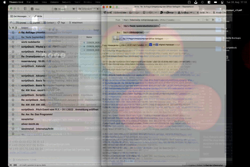Screen dimensions: 250x167
Task: Show more address fields with the double chevron
Action: pos(213,20)
